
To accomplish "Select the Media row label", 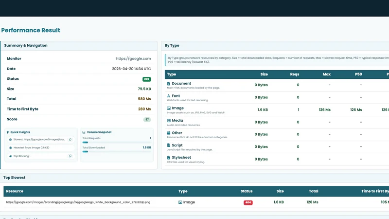I will pos(177,120).
